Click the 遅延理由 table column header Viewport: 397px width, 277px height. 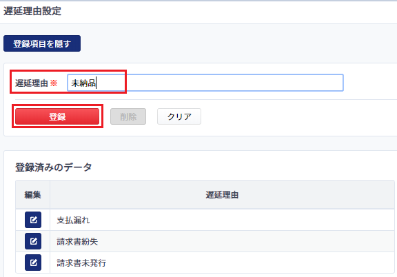(222, 195)
